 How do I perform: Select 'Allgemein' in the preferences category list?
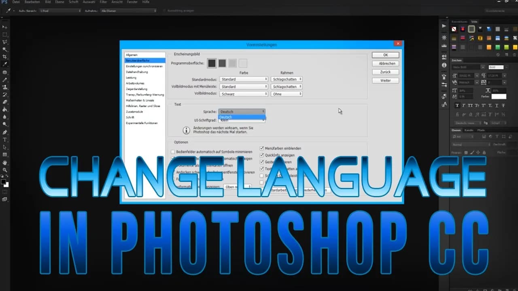click(x=132, y=55)
